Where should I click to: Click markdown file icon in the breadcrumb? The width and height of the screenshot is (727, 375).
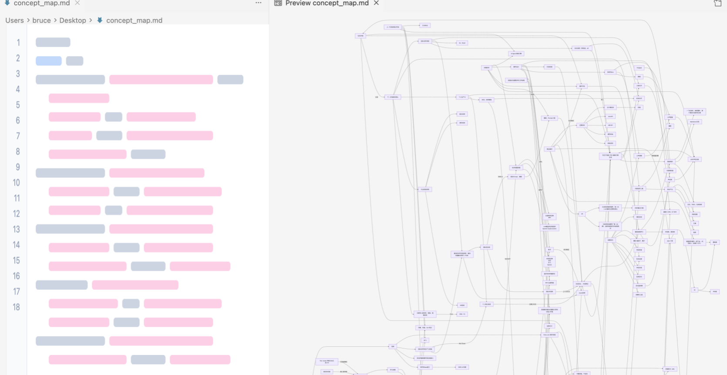[100, 20]
